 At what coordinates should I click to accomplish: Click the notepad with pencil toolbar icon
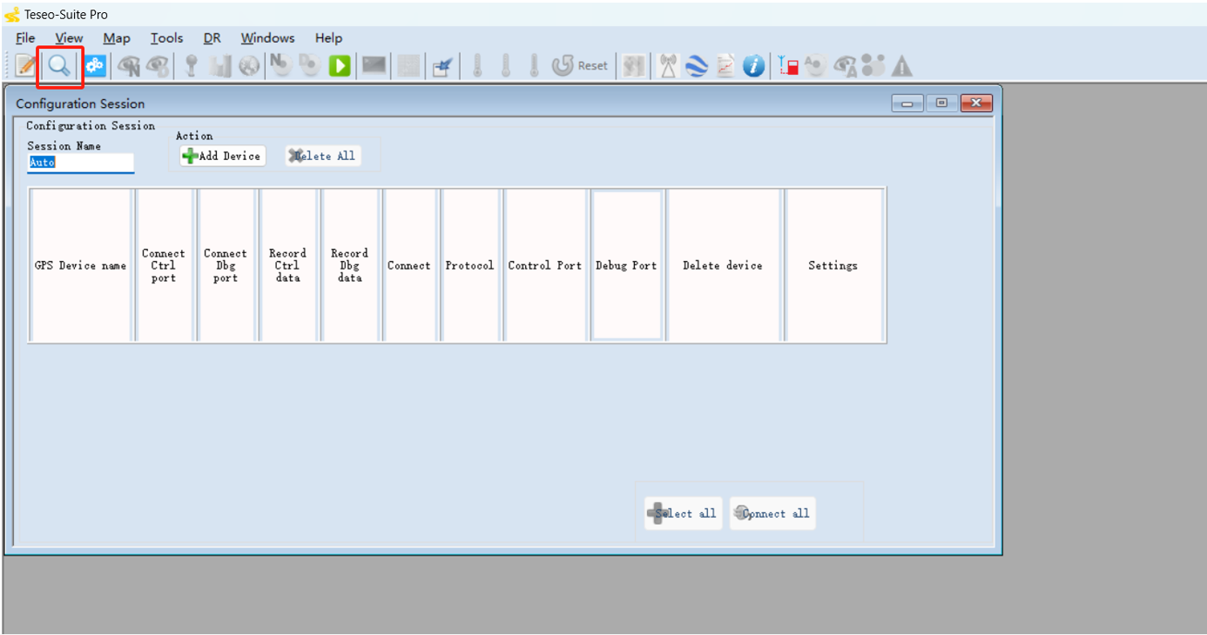(x=26, y=66)
